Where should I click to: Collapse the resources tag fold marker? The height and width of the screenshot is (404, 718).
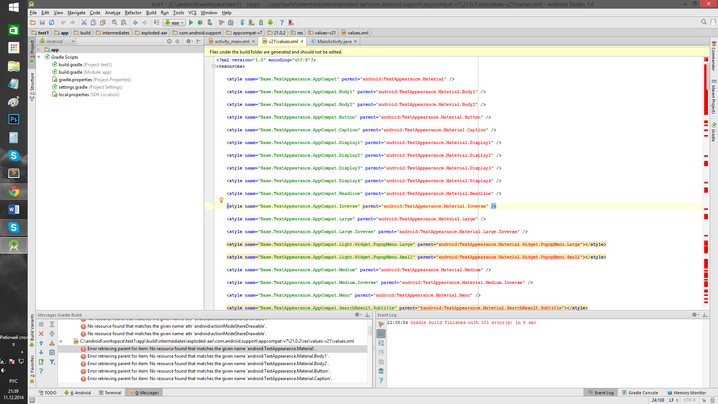coord(214,67)
